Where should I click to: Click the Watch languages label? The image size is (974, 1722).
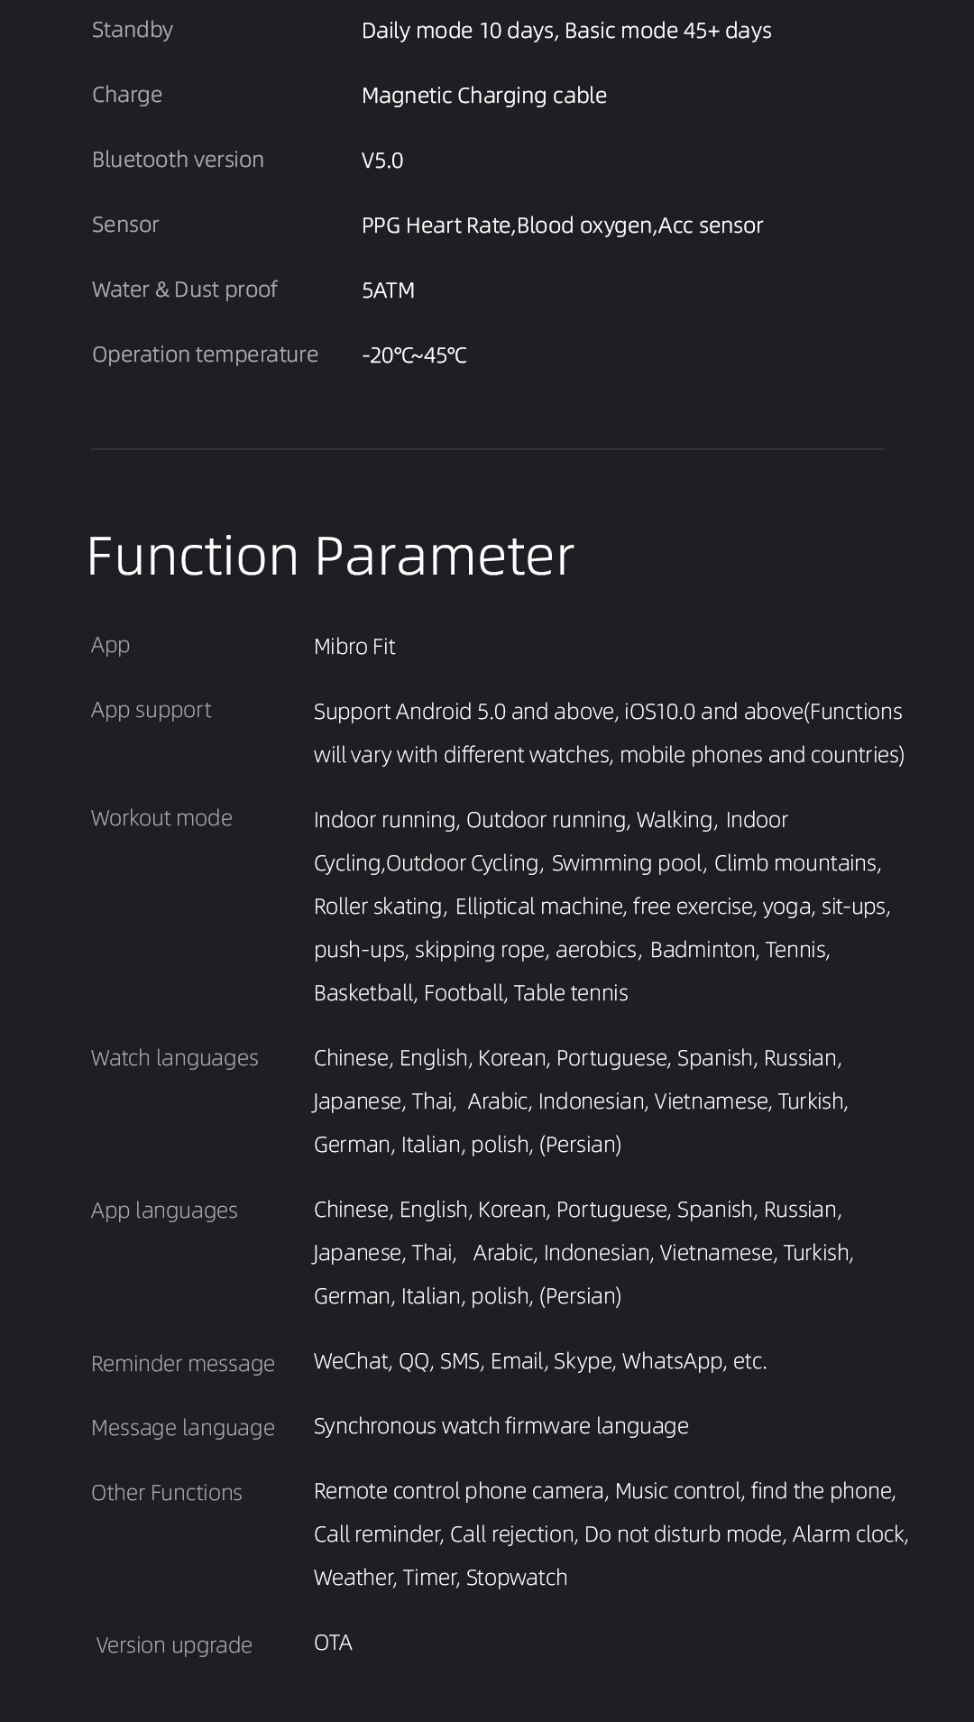174,1058
